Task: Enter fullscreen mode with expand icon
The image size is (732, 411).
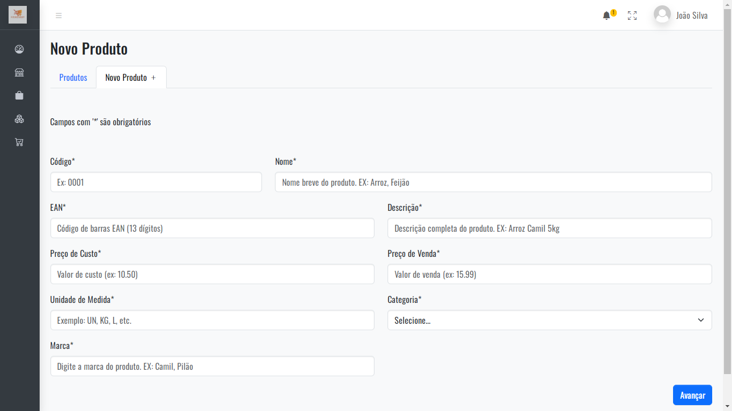Action: (632, 16)
